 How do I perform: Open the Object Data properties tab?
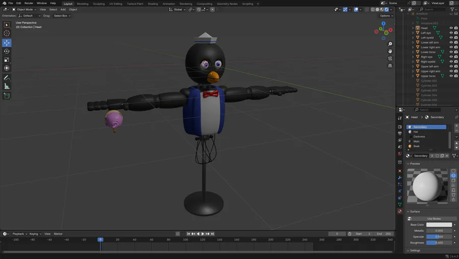tap(399, 204)
